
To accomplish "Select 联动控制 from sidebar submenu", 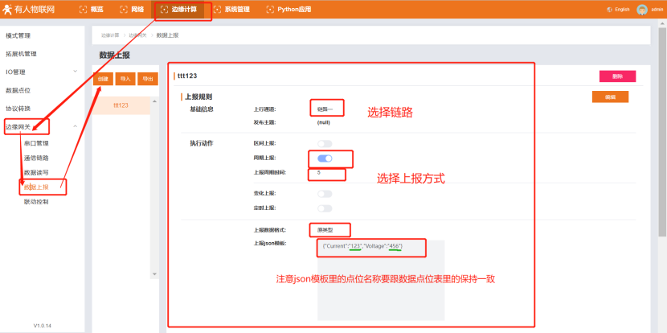I will click(x=36, y=202).
